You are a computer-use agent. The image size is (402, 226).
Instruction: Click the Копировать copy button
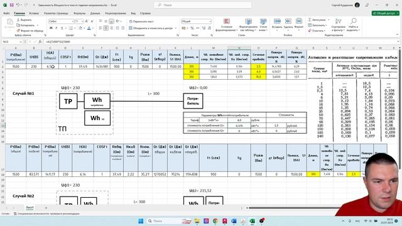coord(26,25)
